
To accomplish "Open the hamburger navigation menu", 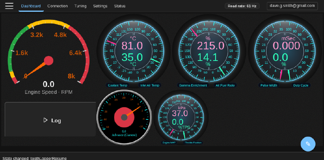I will click(9, 6).
